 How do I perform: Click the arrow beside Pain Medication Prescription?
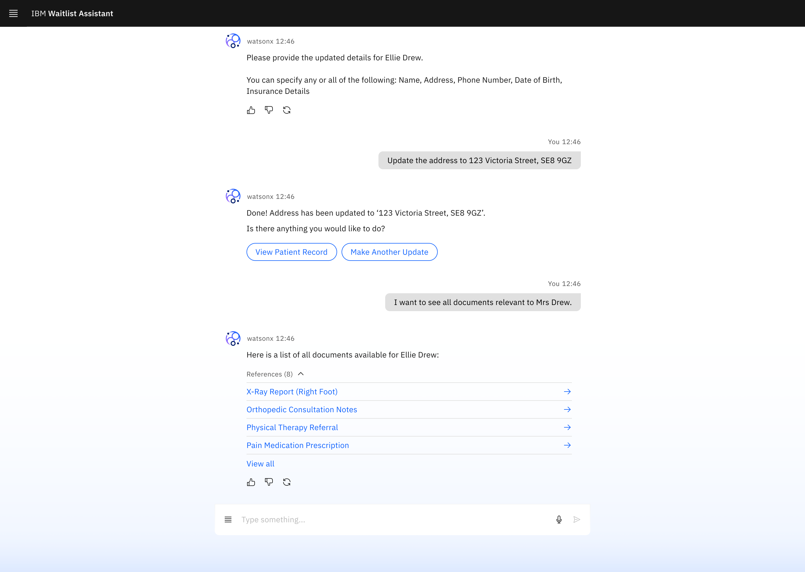point(567,445)
